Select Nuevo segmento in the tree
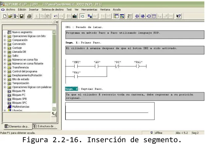This screenshot has height=144, width=205. point(22,32)
